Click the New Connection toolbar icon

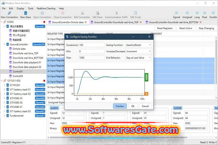coord(9,13)
